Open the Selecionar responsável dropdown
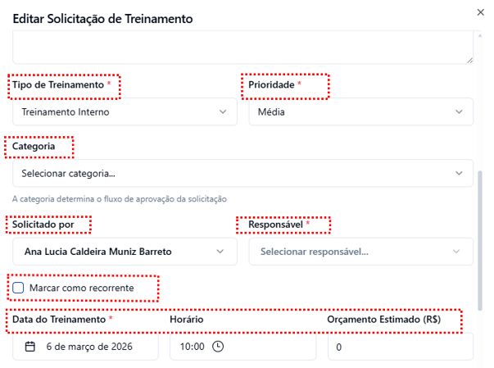 pos(360,252)
